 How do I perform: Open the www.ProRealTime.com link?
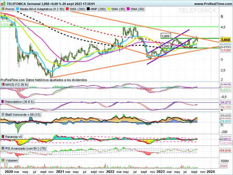tap(213, 4)
